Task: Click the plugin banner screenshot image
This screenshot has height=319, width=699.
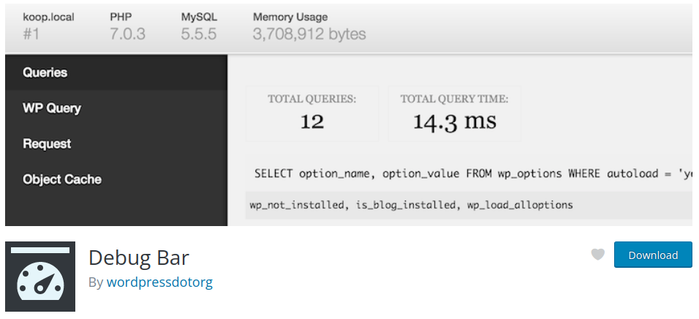Action: pos(349,115)
